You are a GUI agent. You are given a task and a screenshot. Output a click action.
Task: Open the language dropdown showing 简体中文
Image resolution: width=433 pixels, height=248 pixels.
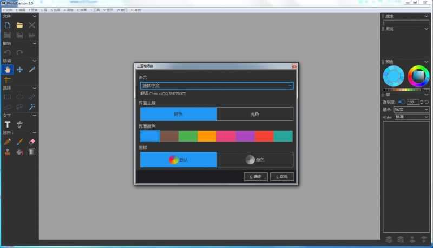[216, 85]
